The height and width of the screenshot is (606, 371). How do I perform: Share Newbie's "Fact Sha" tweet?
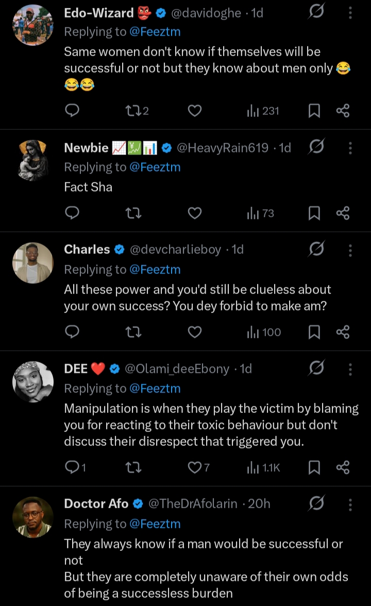pyautogui.click(x=343, y=213)
